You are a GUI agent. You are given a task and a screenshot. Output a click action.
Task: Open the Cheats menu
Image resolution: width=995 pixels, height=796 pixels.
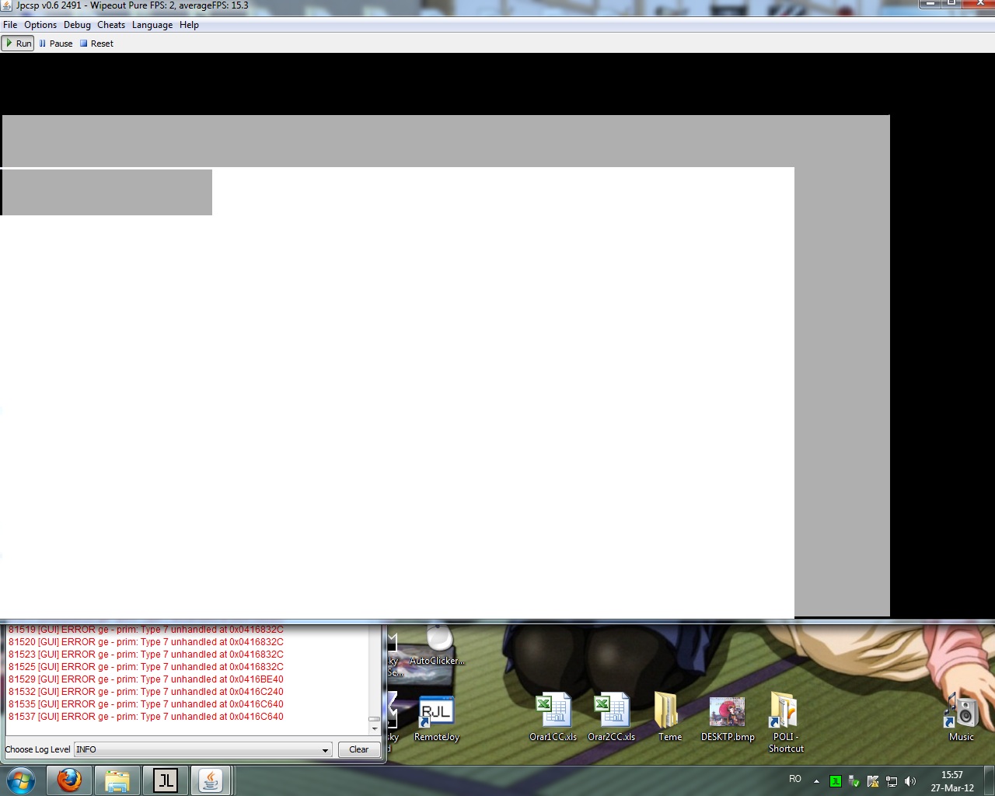111,25
